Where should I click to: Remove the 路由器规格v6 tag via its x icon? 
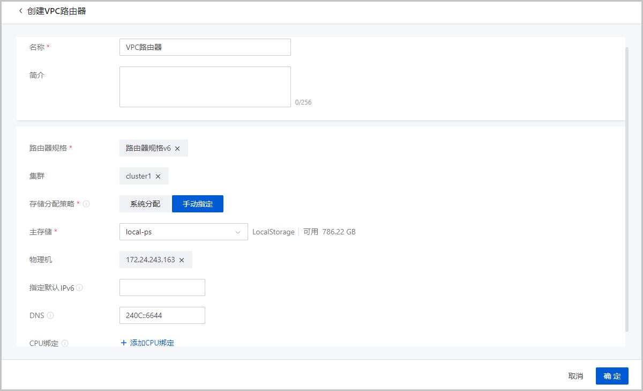click(x=177, y=148)
